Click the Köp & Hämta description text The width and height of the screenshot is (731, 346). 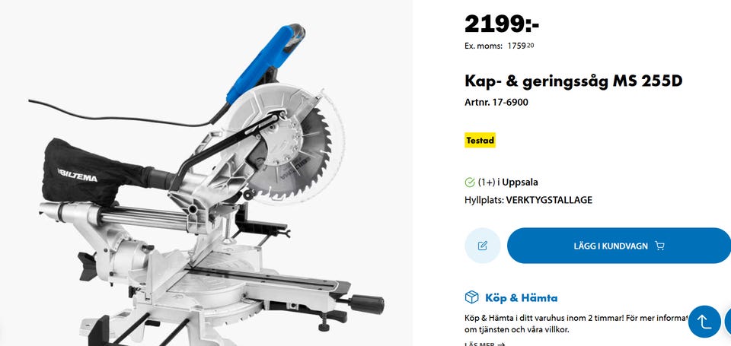(x=576, y=324)
